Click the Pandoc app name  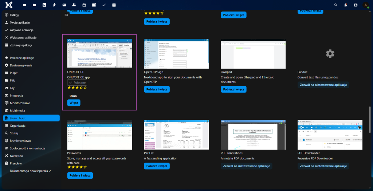point(302,72)
